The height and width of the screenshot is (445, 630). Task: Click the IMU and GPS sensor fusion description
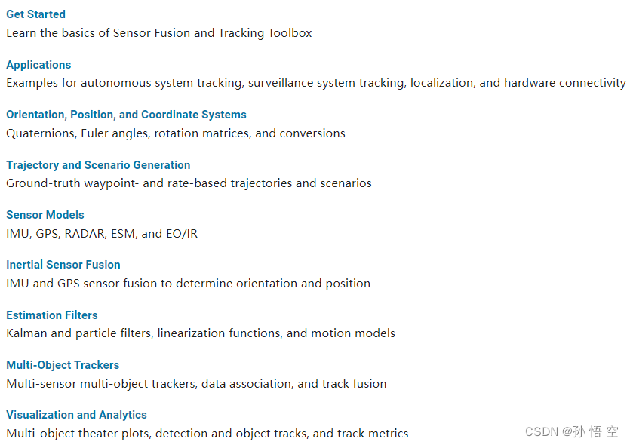tap(188, 283)
